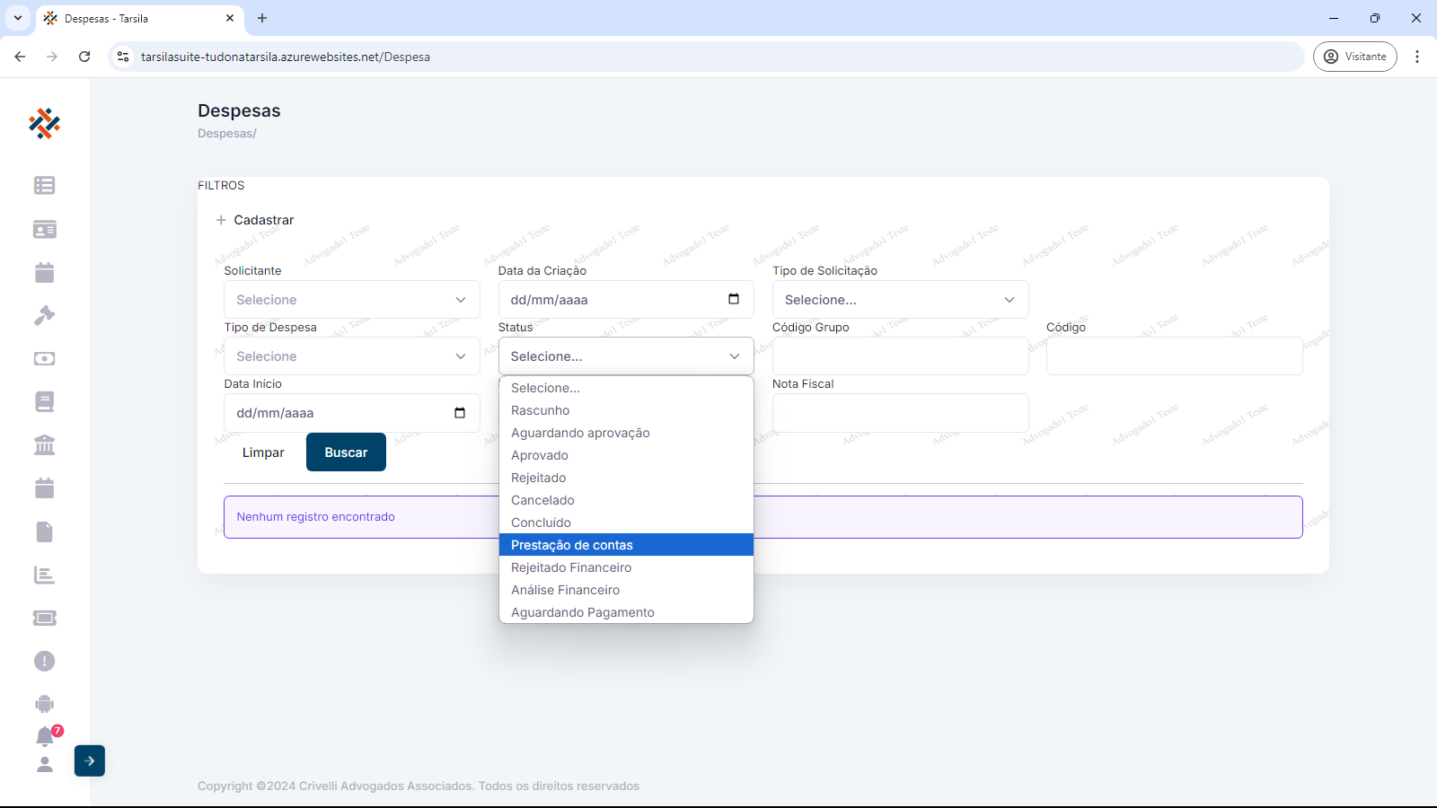Expand the Tipo de Solicitação dropdown

900,300
